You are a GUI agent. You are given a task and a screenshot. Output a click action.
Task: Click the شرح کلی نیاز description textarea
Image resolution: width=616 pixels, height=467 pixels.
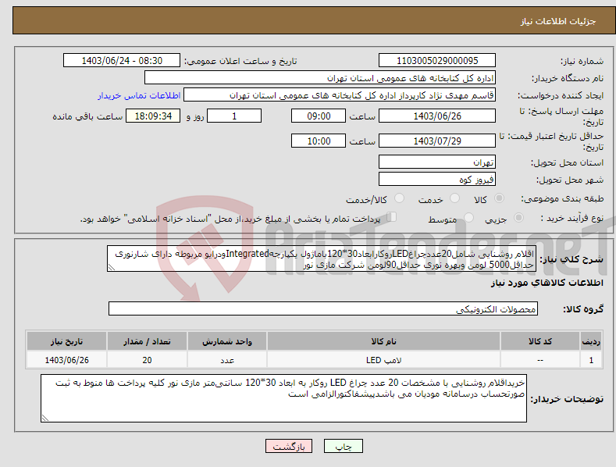[322, 258]
